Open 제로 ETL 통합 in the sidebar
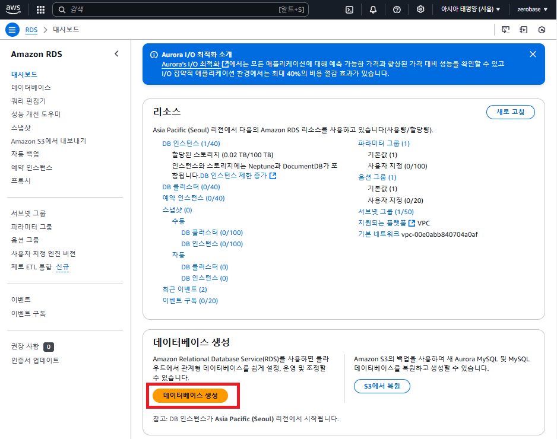 click(31, 267)
